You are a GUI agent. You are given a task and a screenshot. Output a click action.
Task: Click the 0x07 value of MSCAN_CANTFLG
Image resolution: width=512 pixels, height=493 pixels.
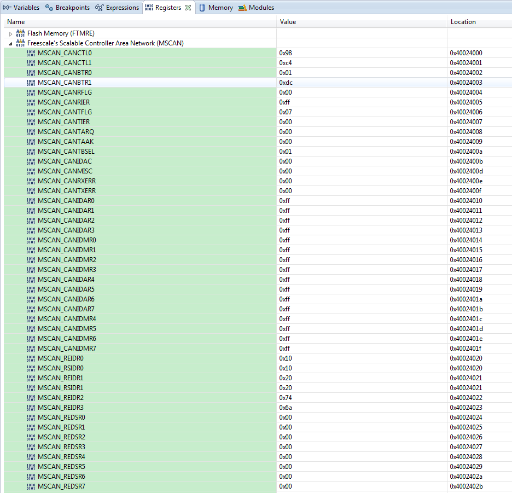pos(286,112)
